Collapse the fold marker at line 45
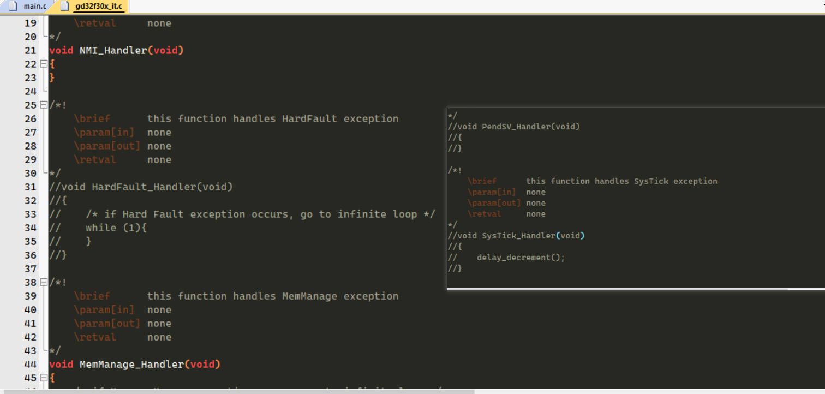This screenshot has width=825, height=394. (44, 378)
